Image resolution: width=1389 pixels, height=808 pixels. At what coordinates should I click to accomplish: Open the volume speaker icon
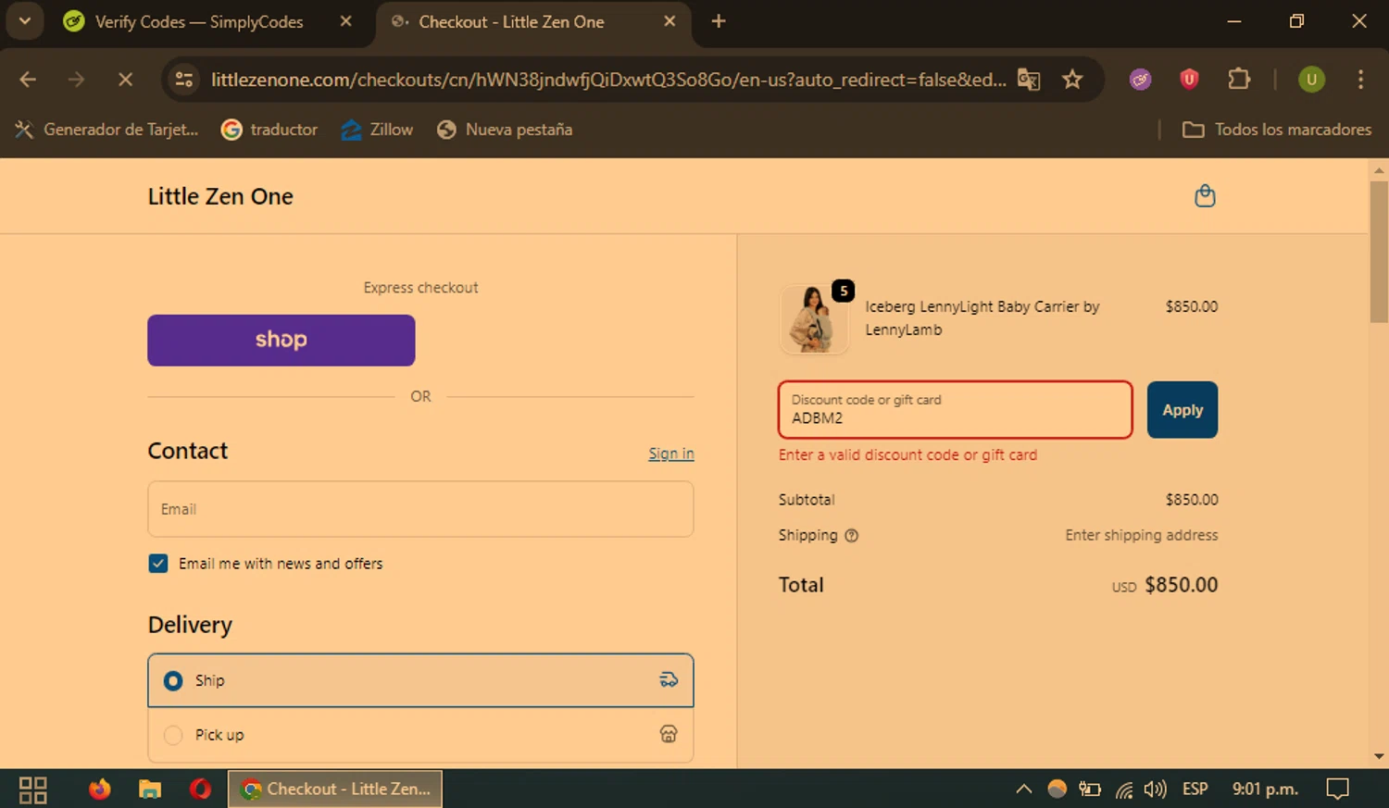pyautogui.click(x=1155, y=789)
